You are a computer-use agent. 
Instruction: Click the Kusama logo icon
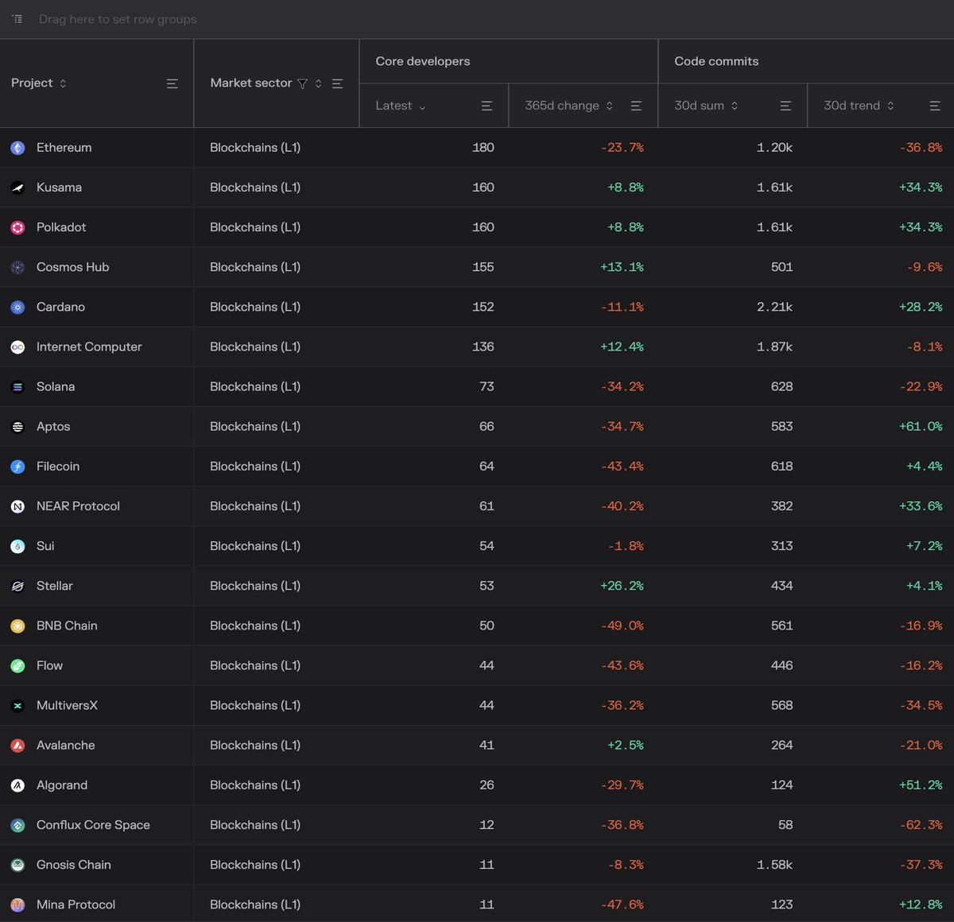(17, 188)
